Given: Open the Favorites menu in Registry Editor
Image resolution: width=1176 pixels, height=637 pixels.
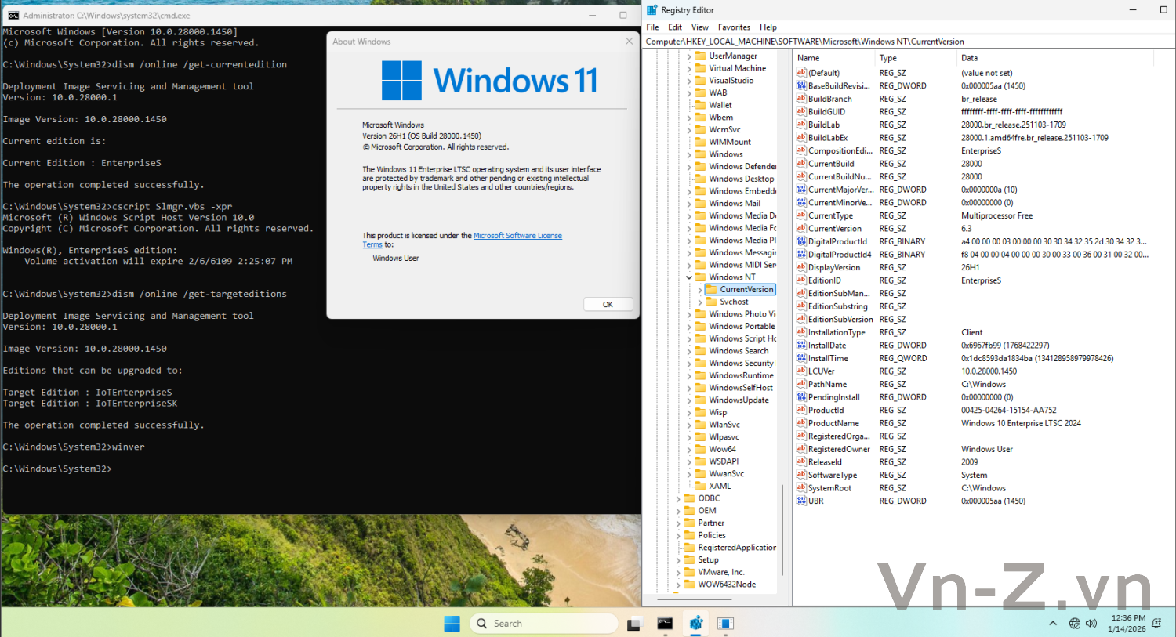Looking at the screenshot, I should click(x=734, y=27).
